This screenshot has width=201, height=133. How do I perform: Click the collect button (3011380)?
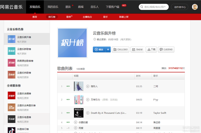coord(121,49)
